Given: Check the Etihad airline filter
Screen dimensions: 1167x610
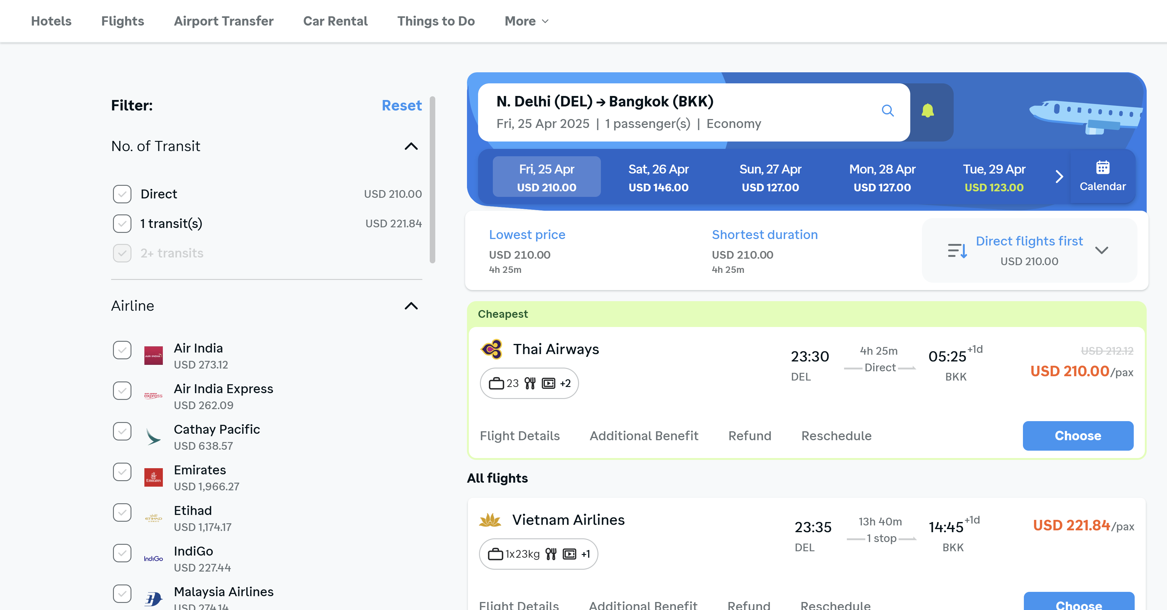Looking at the screenshot, I should (x=122, y=512).
